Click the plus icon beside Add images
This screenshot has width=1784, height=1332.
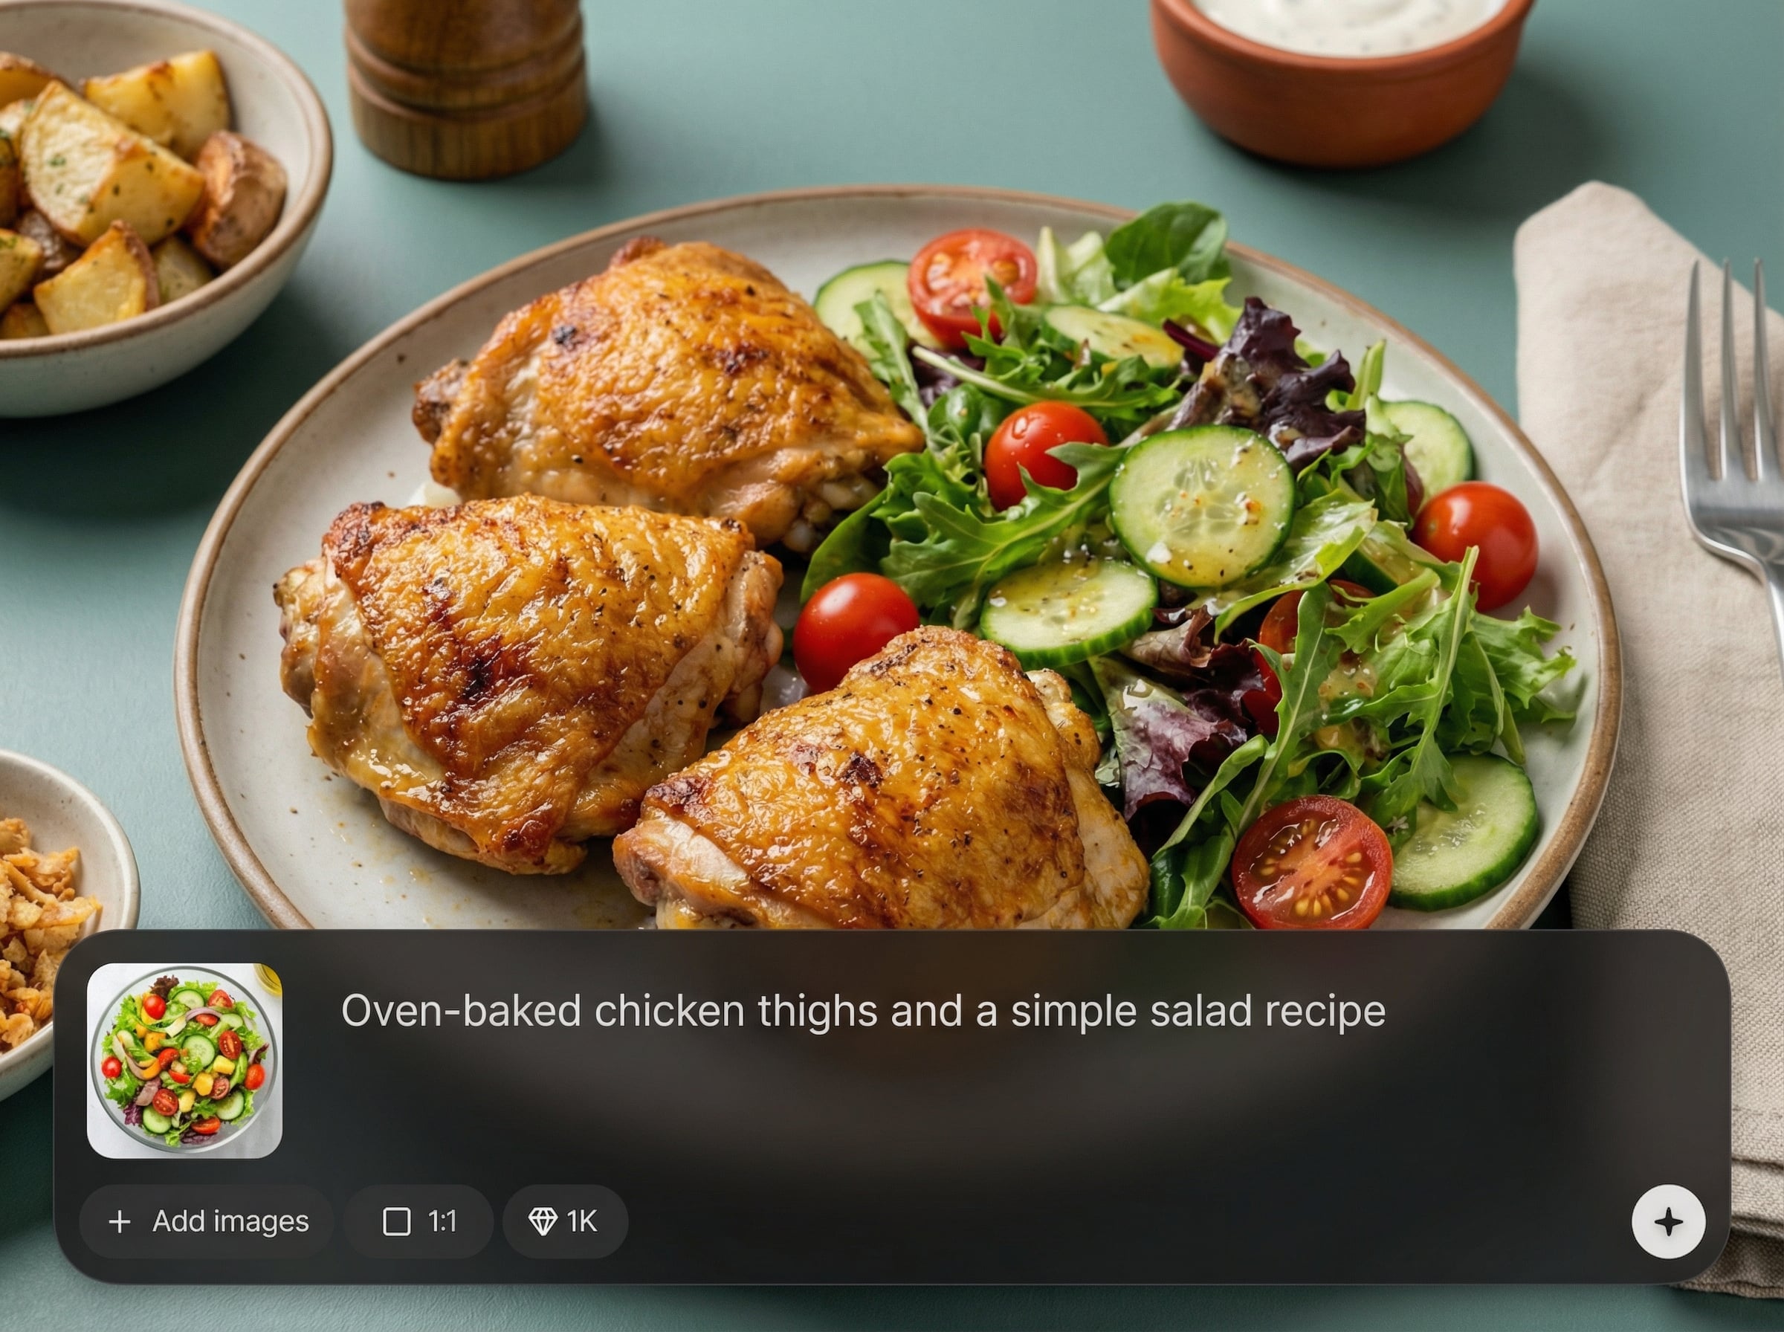(120, 1221)
